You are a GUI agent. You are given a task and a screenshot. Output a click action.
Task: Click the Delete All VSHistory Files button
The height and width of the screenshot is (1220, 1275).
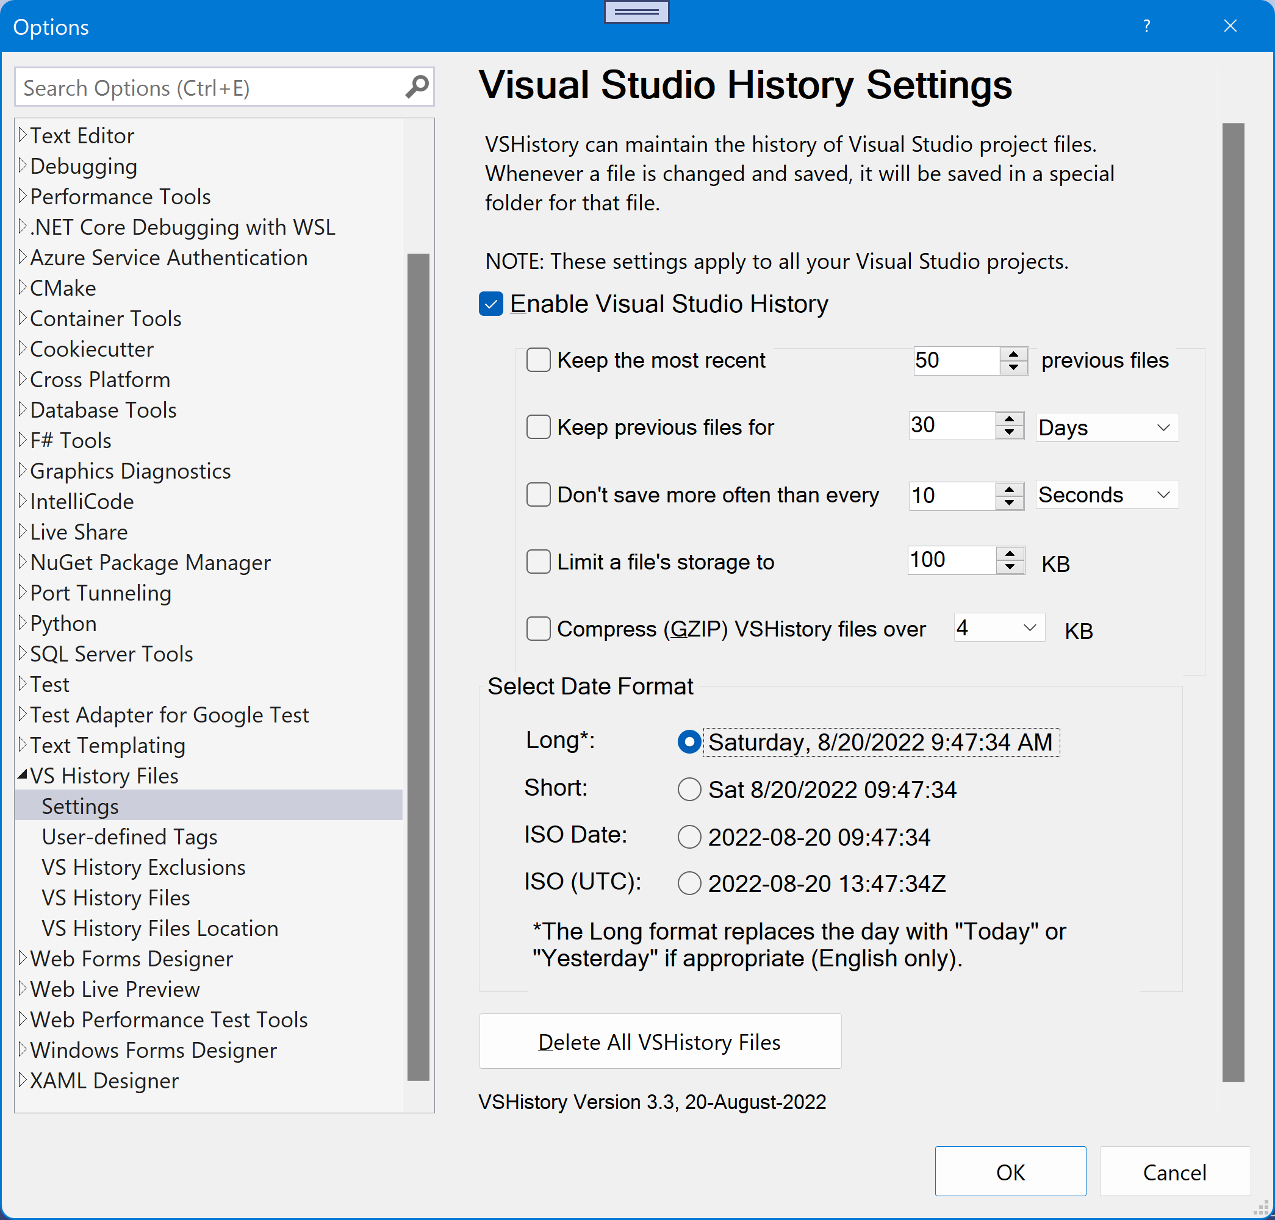coord(659,1041)
